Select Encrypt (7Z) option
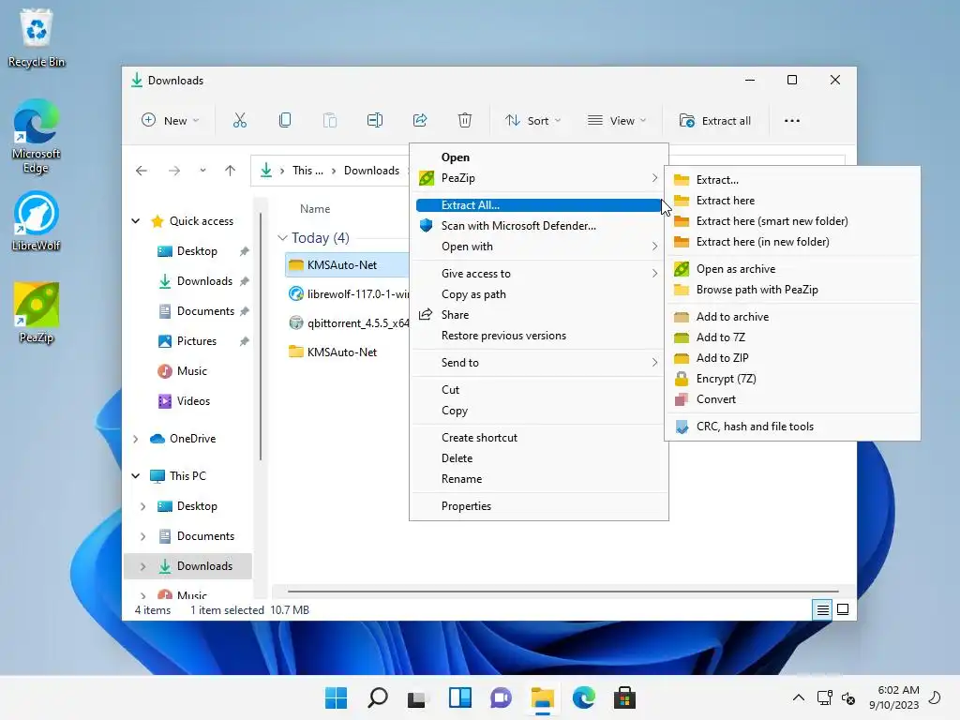Image resolution: width=960 pixels, height=720 pixels. coord(792,379)
